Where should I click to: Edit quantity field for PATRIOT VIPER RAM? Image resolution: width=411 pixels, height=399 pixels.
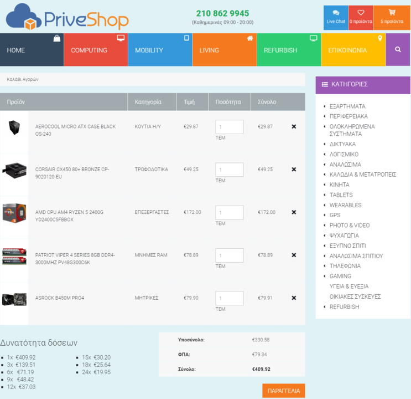[230, 255]
